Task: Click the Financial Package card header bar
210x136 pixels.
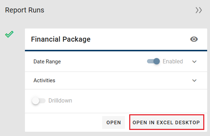Action: pos(116,39)
